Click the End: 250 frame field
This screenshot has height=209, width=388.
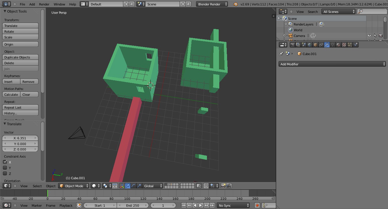(133, 205)
